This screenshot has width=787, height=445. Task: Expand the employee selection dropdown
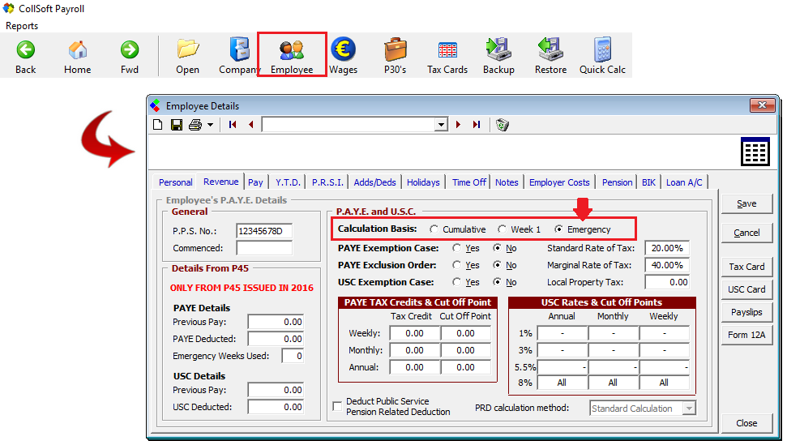coord(441,125)
